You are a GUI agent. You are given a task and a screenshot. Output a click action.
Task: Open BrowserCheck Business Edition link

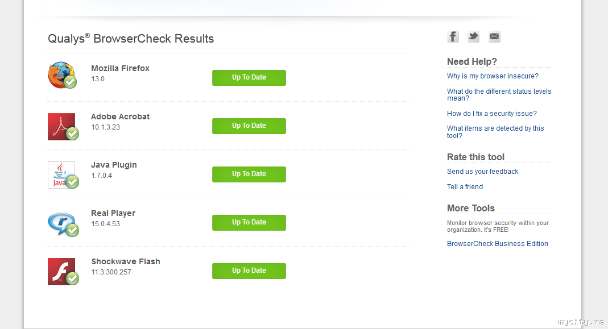coord(497,244)
